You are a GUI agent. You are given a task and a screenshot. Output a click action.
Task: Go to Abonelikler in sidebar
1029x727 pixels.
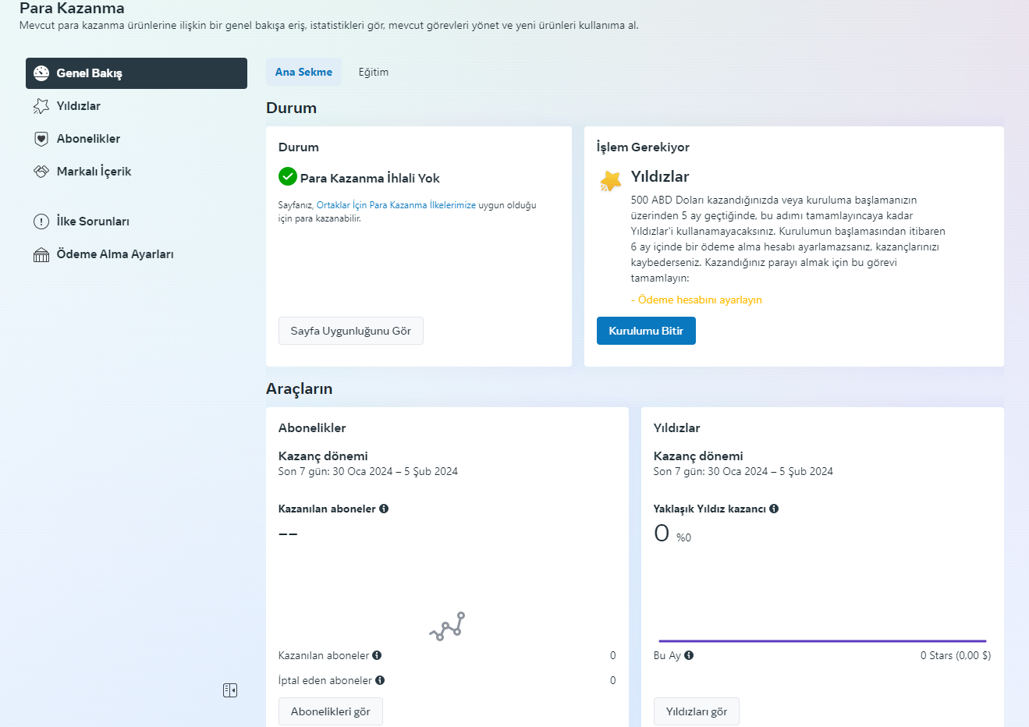click(x=137, y=139)
